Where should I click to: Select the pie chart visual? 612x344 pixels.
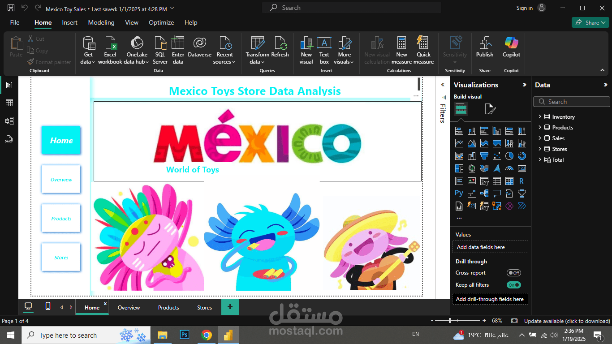509,156
